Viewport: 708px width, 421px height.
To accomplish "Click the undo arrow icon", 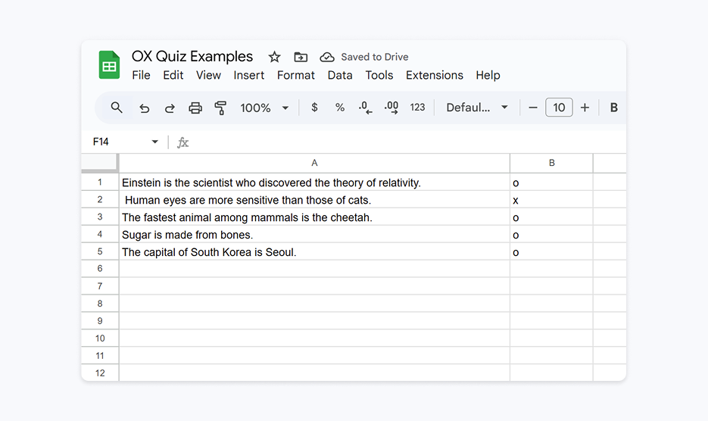I will click(145, 108).
